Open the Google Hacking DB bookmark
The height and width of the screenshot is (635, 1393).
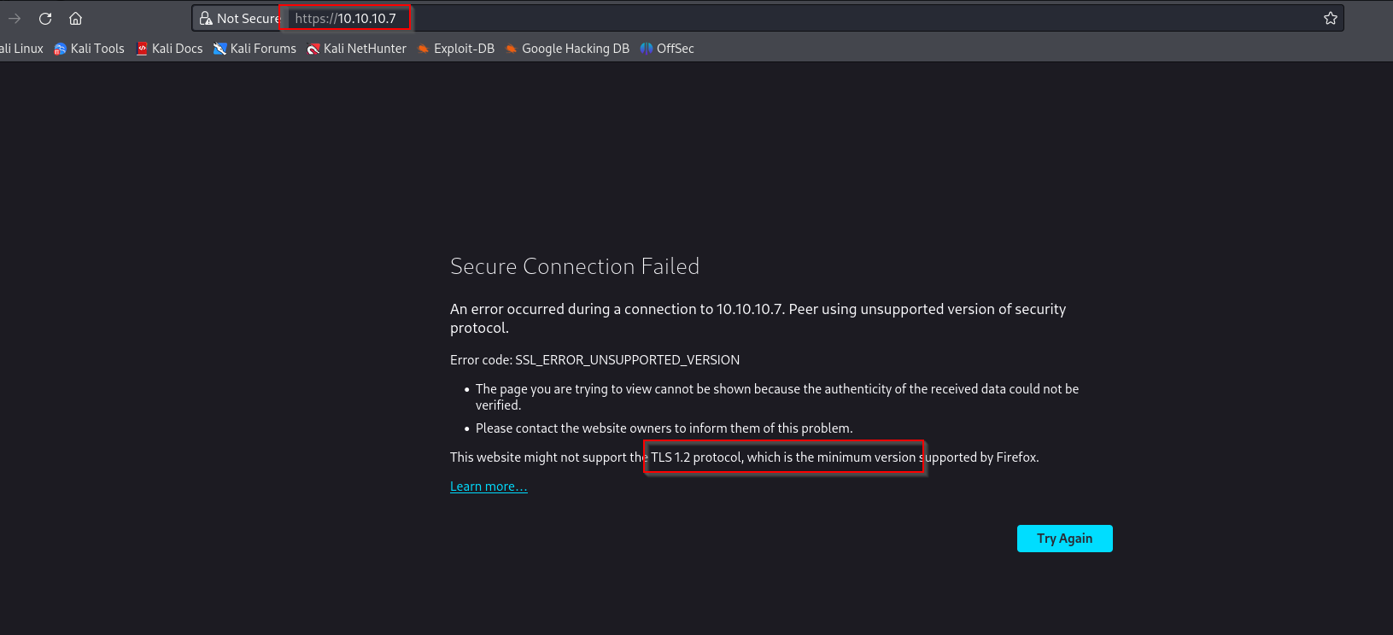click(567, 49)
